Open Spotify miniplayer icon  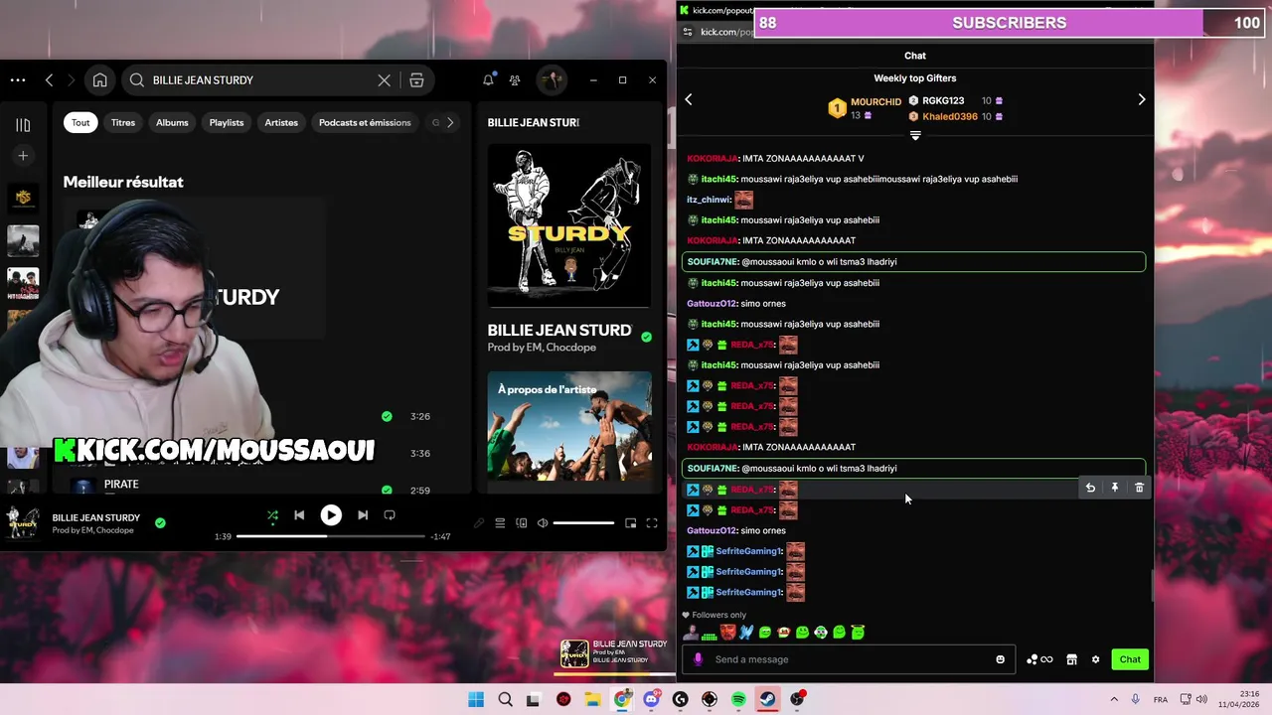coord(630,523)
